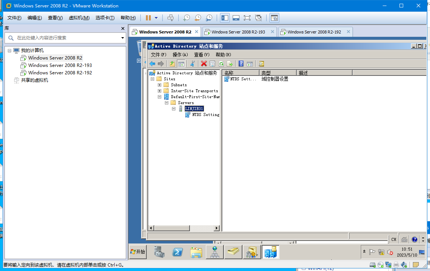This screenshot has width=430, height=271.
Task: Select the LINJIE01 server in tree
Action: (x=194, y=109)
